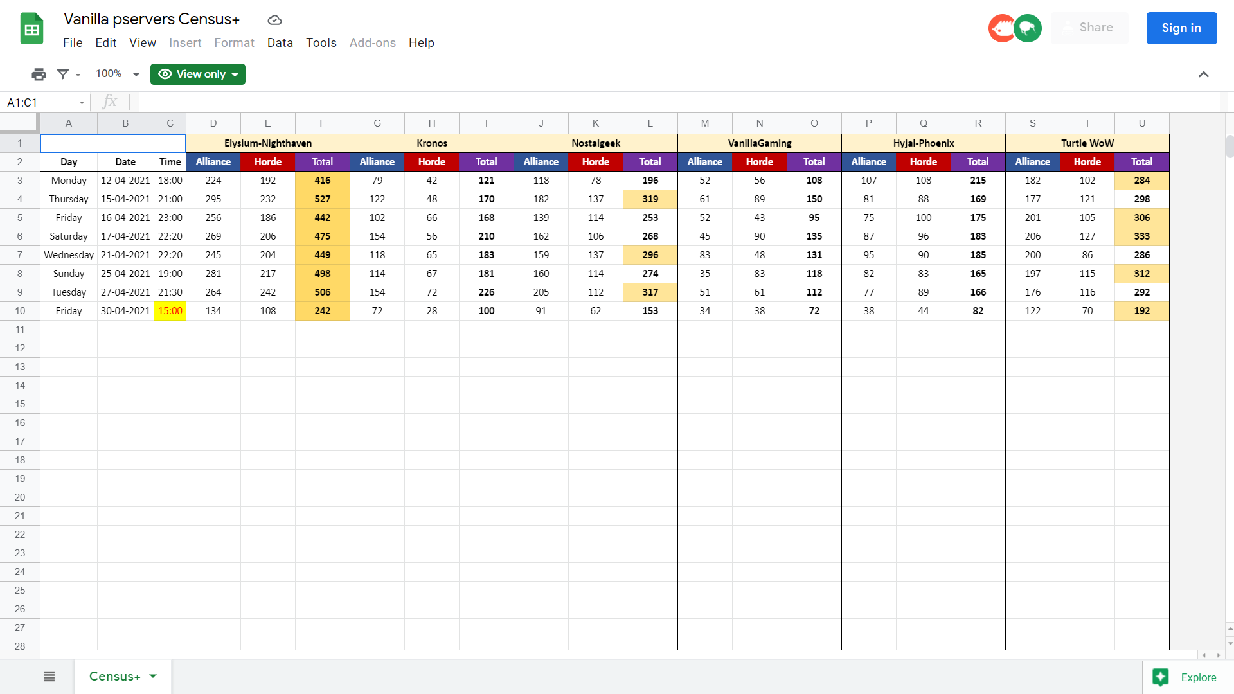Screen dimensions: 1234x694
Task: Click the cloud document status icon
Action: tap(274, 20)
